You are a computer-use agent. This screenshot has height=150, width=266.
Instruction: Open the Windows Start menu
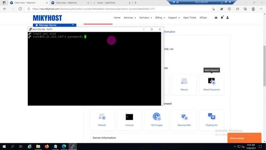click(x=4, y=146)
